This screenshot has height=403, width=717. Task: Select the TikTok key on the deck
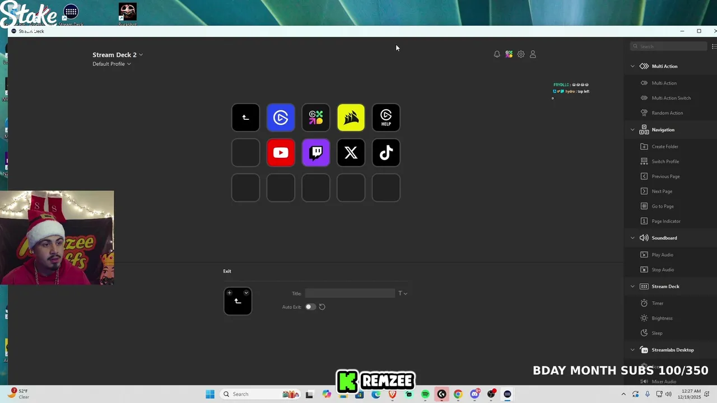point(386,153)
